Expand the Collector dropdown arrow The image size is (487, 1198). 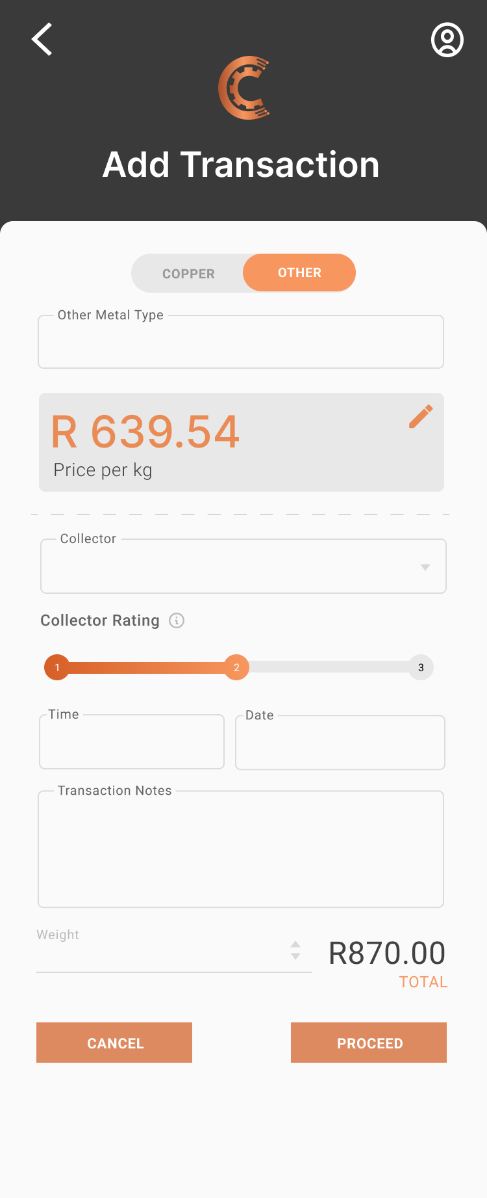pyautogui.click(x=425, y=567)
